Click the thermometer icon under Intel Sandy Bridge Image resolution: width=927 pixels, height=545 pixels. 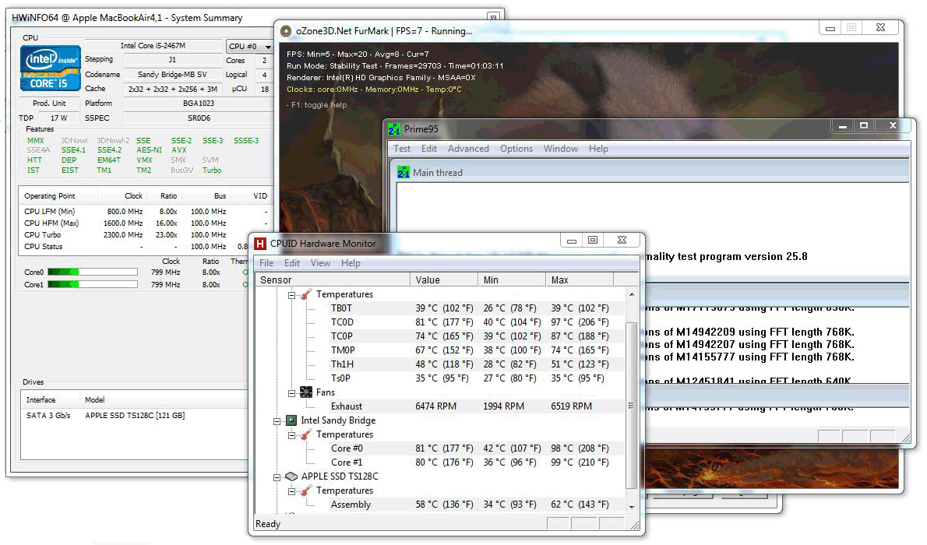pos(306,434)
